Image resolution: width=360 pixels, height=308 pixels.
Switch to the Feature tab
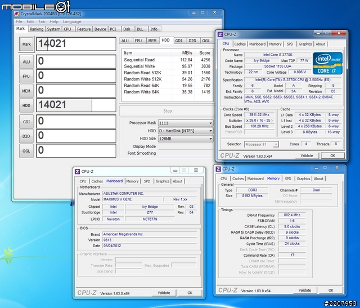(84, 29)
